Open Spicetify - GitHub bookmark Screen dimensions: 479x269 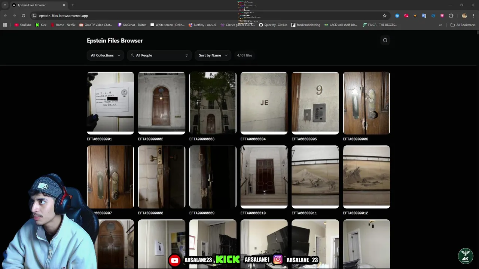click(x=273, y=25)
